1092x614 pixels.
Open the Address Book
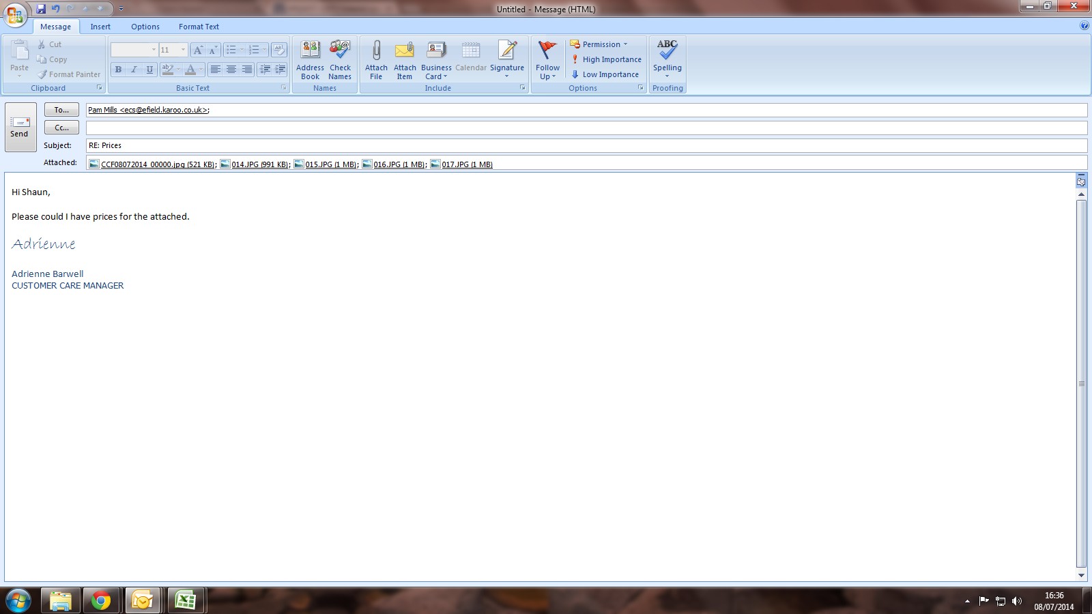click(x=310, y=51)
